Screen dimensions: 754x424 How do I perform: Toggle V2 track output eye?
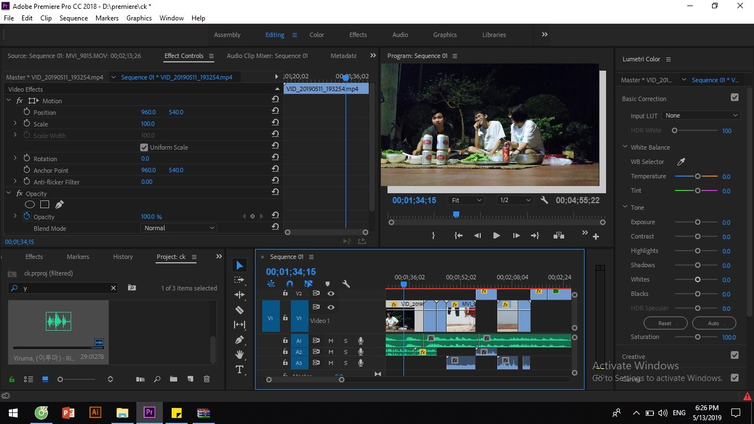(331, 293)
